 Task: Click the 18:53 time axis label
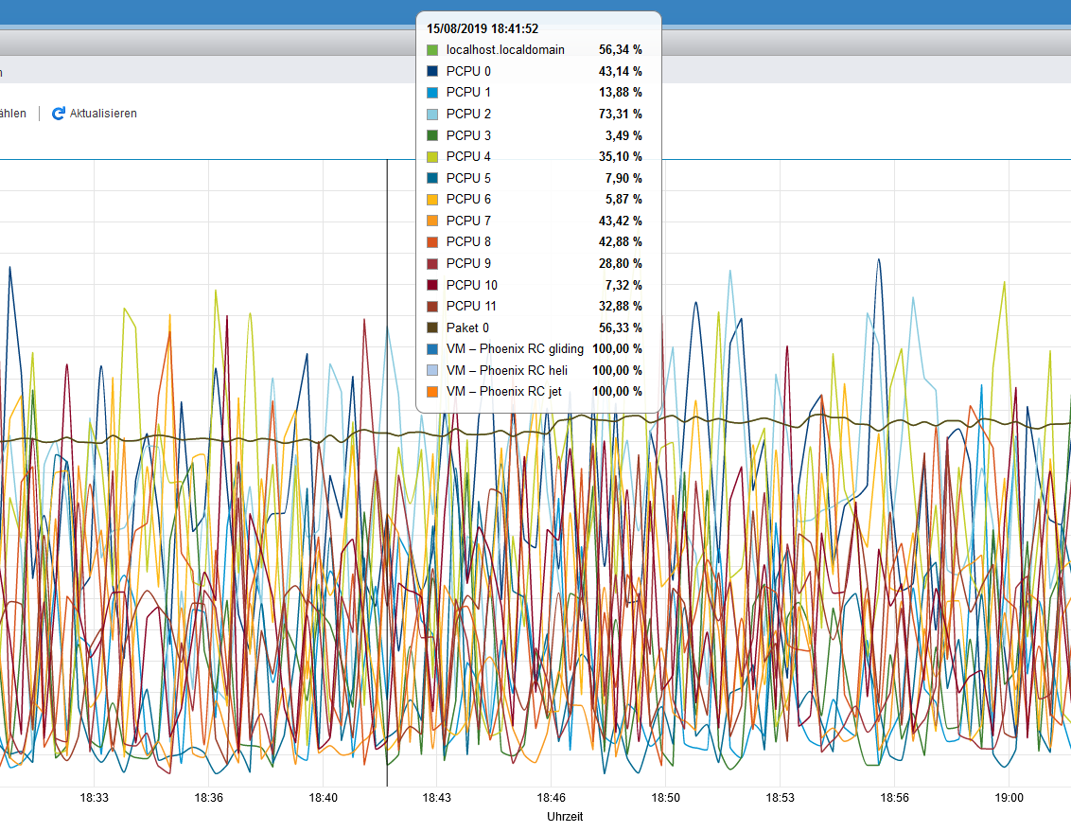(780, 798)
